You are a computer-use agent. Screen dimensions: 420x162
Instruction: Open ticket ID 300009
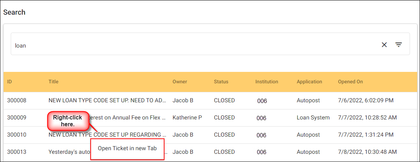click(16, 118)
